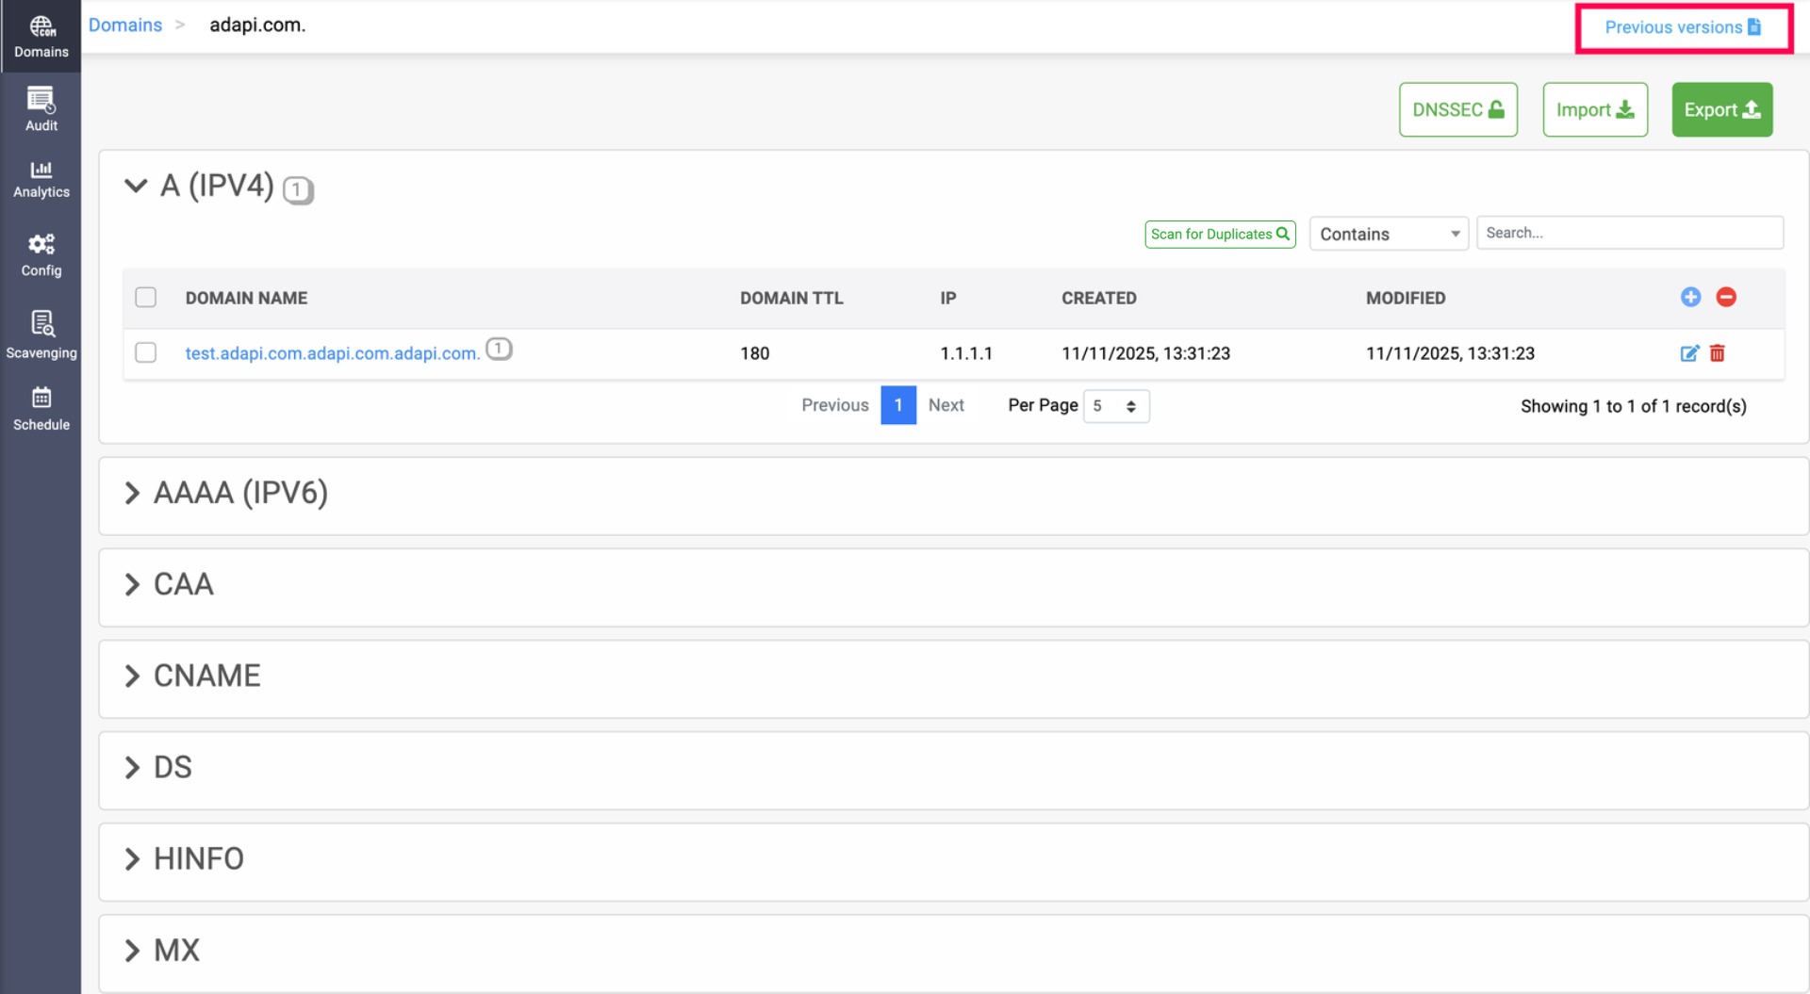The height and width of the screenshot is (994, 1810).
Task: Open the Config settings section
Action: pyautogui.click(x=41, y=255)
